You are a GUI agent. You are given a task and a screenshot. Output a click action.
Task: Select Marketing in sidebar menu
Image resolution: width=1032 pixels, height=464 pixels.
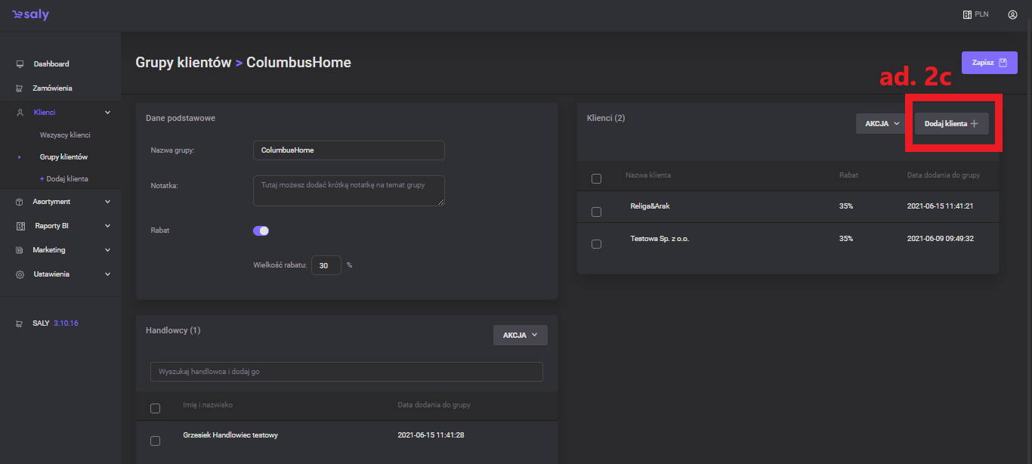tap(49, 250)
